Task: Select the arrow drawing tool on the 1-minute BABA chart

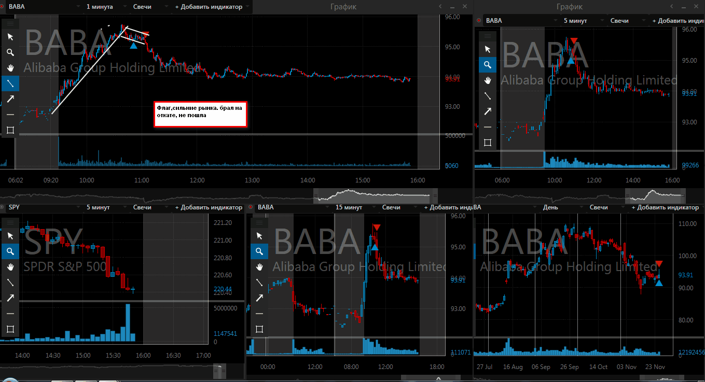Action: 10,99
